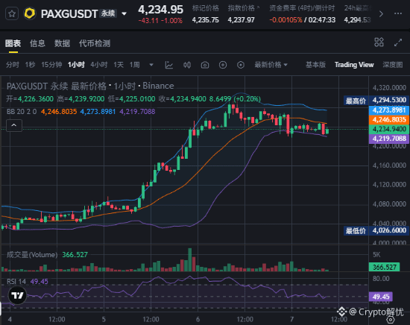Screen dimensions: 410x325
Task: Click the circled plus icon
Action: 223,65
